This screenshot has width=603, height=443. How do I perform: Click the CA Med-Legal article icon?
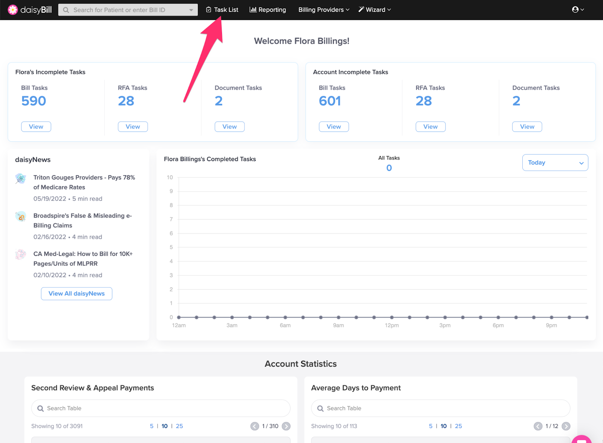(20, 254)
